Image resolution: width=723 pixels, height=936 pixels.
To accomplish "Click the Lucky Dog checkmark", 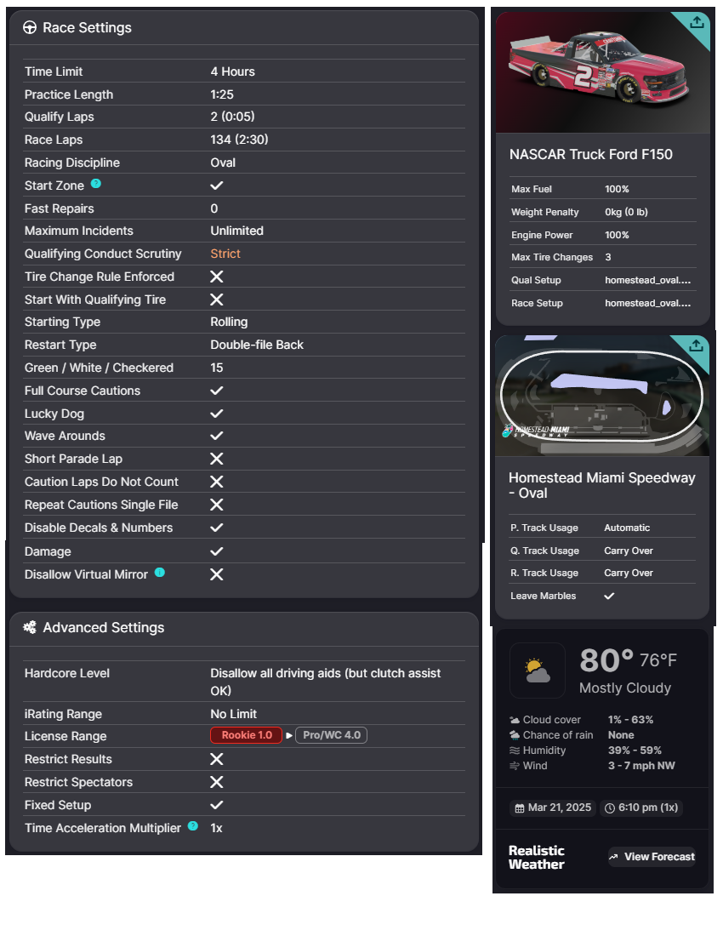I will [217, 414].
